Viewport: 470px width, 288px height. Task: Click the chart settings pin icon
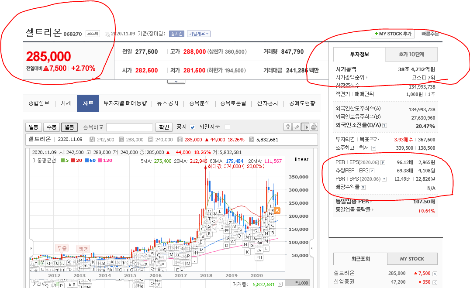(288, 127)
